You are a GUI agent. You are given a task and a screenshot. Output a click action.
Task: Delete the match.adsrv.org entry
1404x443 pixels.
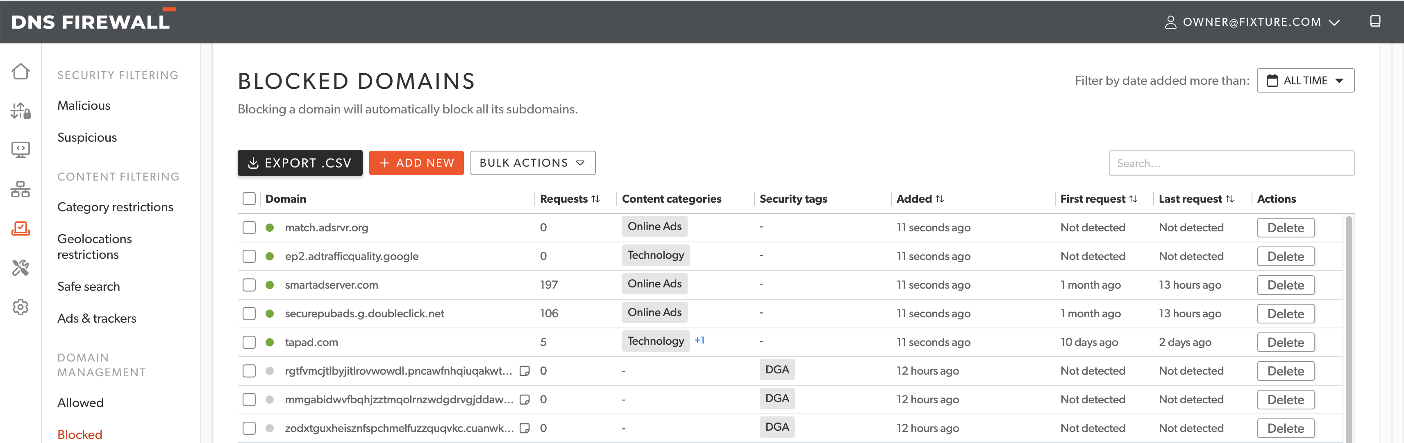click(x=1286, y=228)
